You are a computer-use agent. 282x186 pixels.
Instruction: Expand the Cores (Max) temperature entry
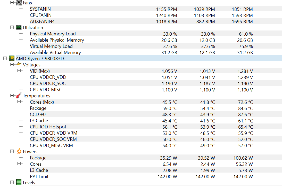pos(19,102)
